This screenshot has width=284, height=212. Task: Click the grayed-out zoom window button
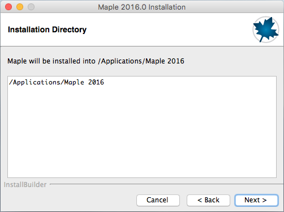click(31, 7)
